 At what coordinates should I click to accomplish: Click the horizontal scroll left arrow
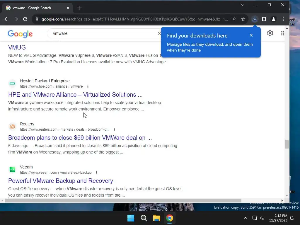(2, 200)
